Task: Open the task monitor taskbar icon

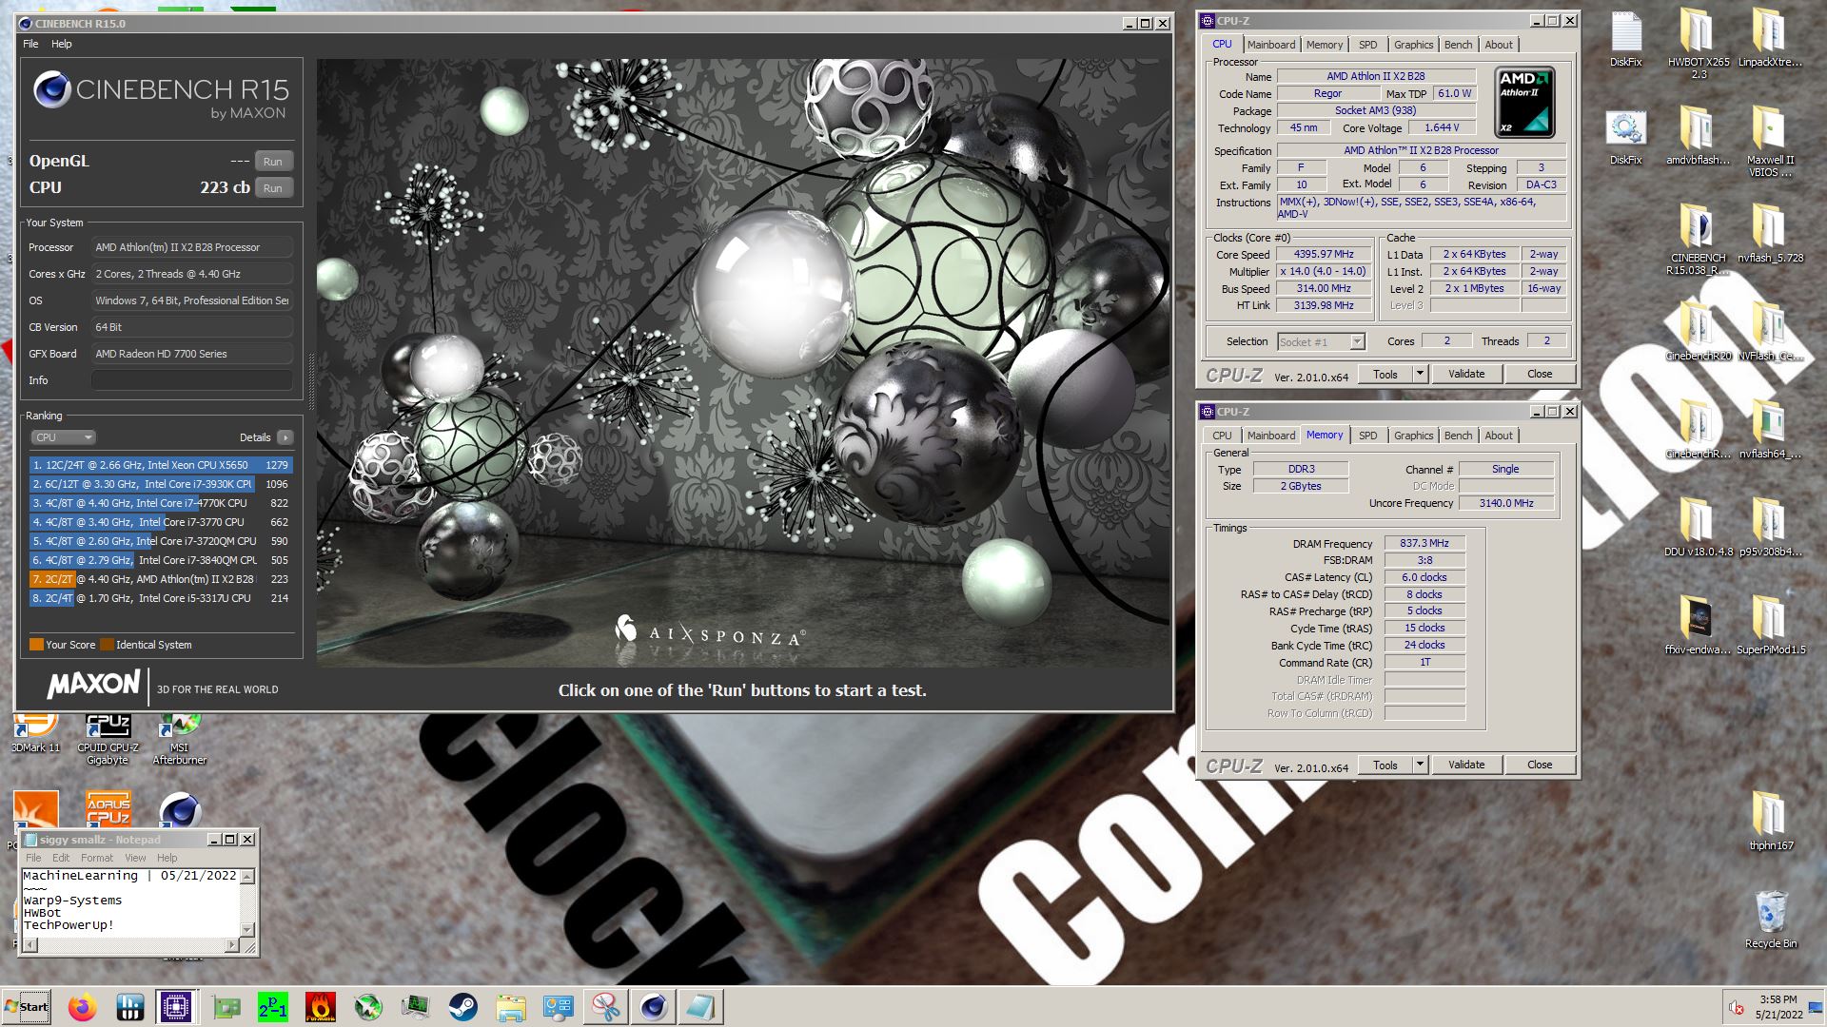Action: click(x=416, y=1007)
